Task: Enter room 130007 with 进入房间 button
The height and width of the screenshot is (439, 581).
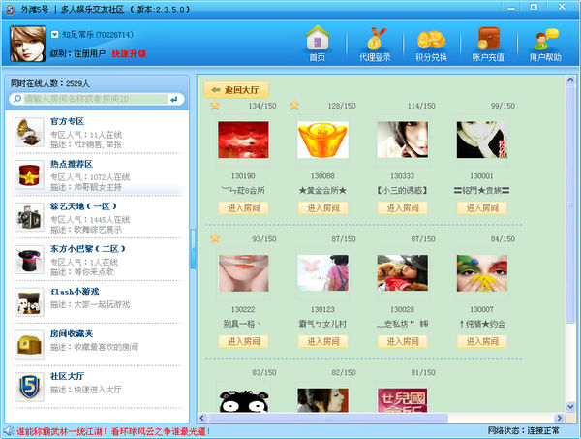Action: click(x=482, y=341)
